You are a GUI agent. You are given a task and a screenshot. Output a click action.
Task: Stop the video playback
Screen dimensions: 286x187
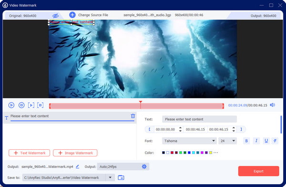coord(21,105)
